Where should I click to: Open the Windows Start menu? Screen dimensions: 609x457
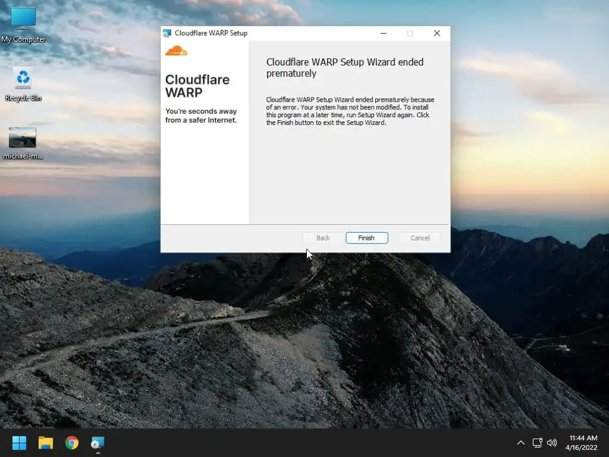pyautogui.click(x=19, y=443)
